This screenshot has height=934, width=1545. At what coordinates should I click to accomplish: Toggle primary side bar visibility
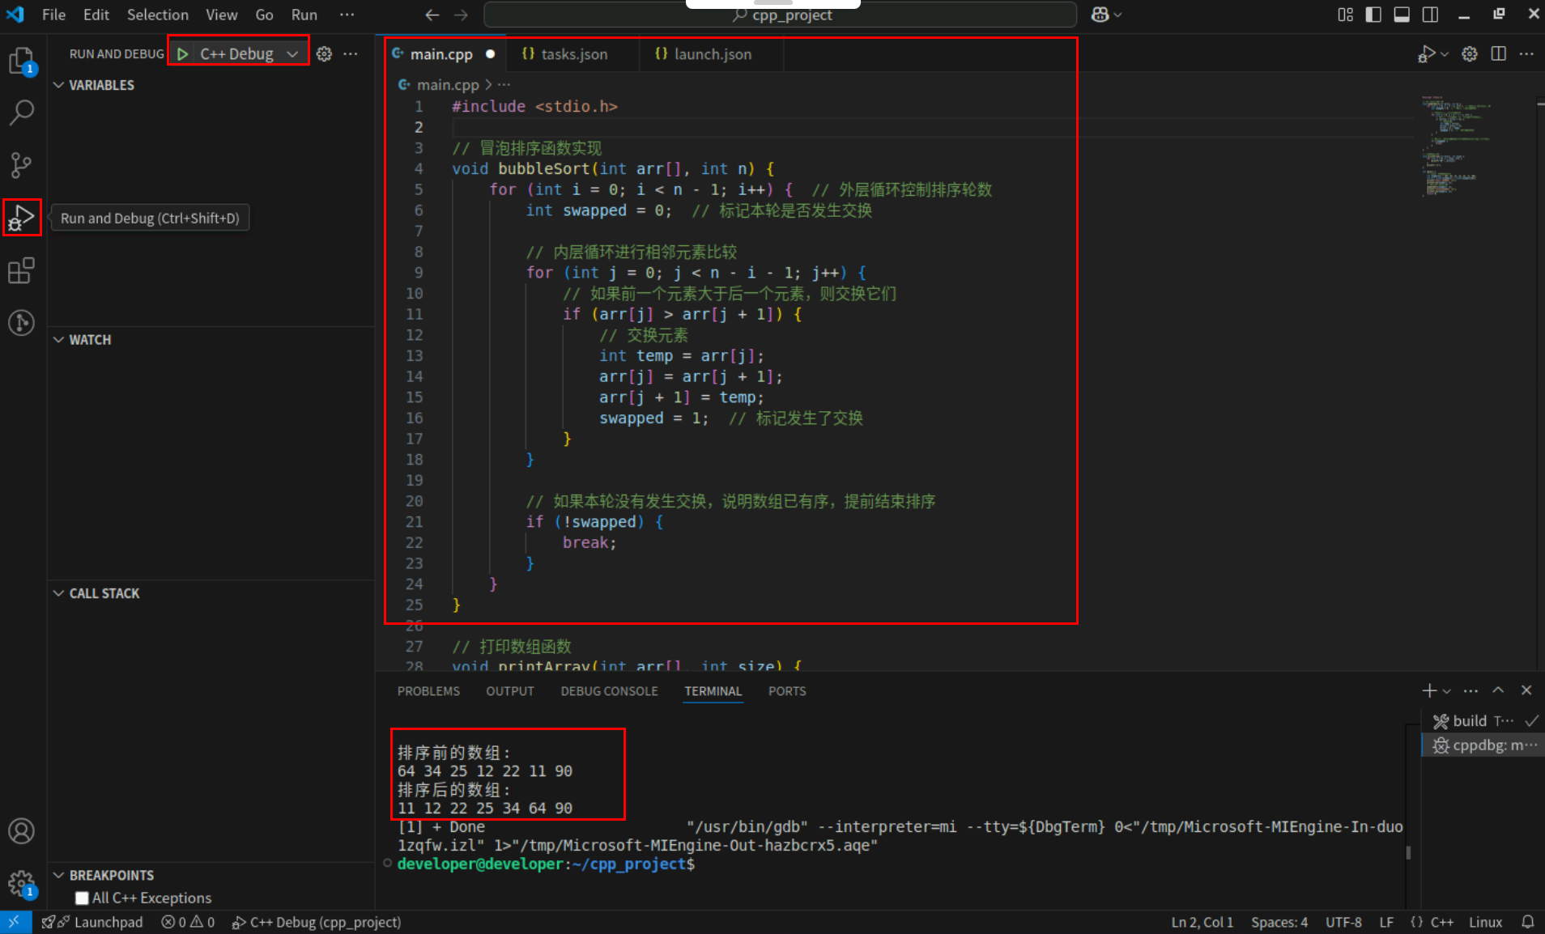coord(1373,15)
